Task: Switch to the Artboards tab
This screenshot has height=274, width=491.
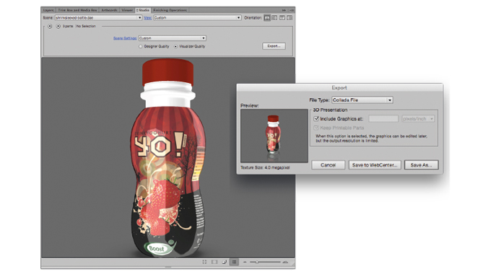Action: point(109,10)
